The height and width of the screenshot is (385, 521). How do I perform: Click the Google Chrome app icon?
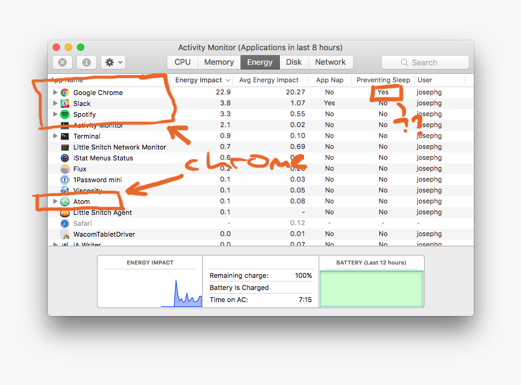pos(65,93)
